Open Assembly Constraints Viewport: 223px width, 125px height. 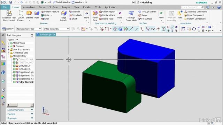pos(196,11)
